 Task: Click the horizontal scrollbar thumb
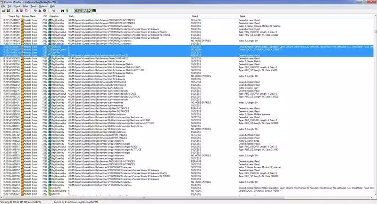(x=143, y=198)
